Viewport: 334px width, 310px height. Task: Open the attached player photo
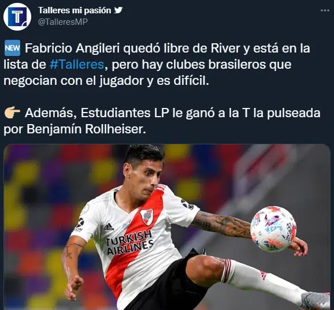[167, 227]
